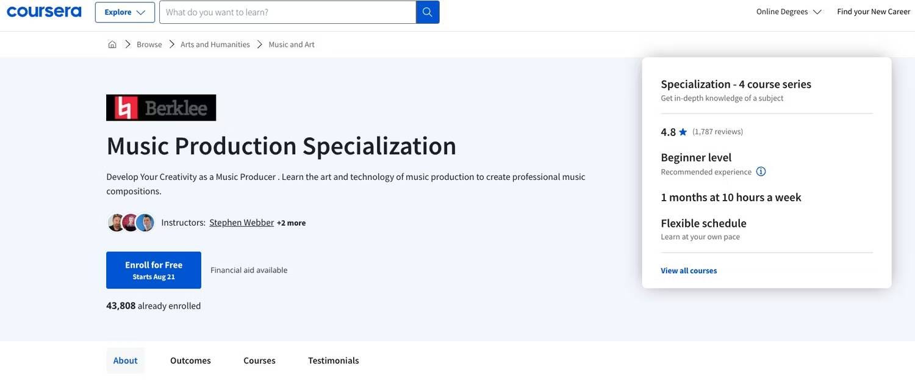Screen dimensions: 915x380
Task: Open third instructor avatar photo
Action: (x=145, y=223)
